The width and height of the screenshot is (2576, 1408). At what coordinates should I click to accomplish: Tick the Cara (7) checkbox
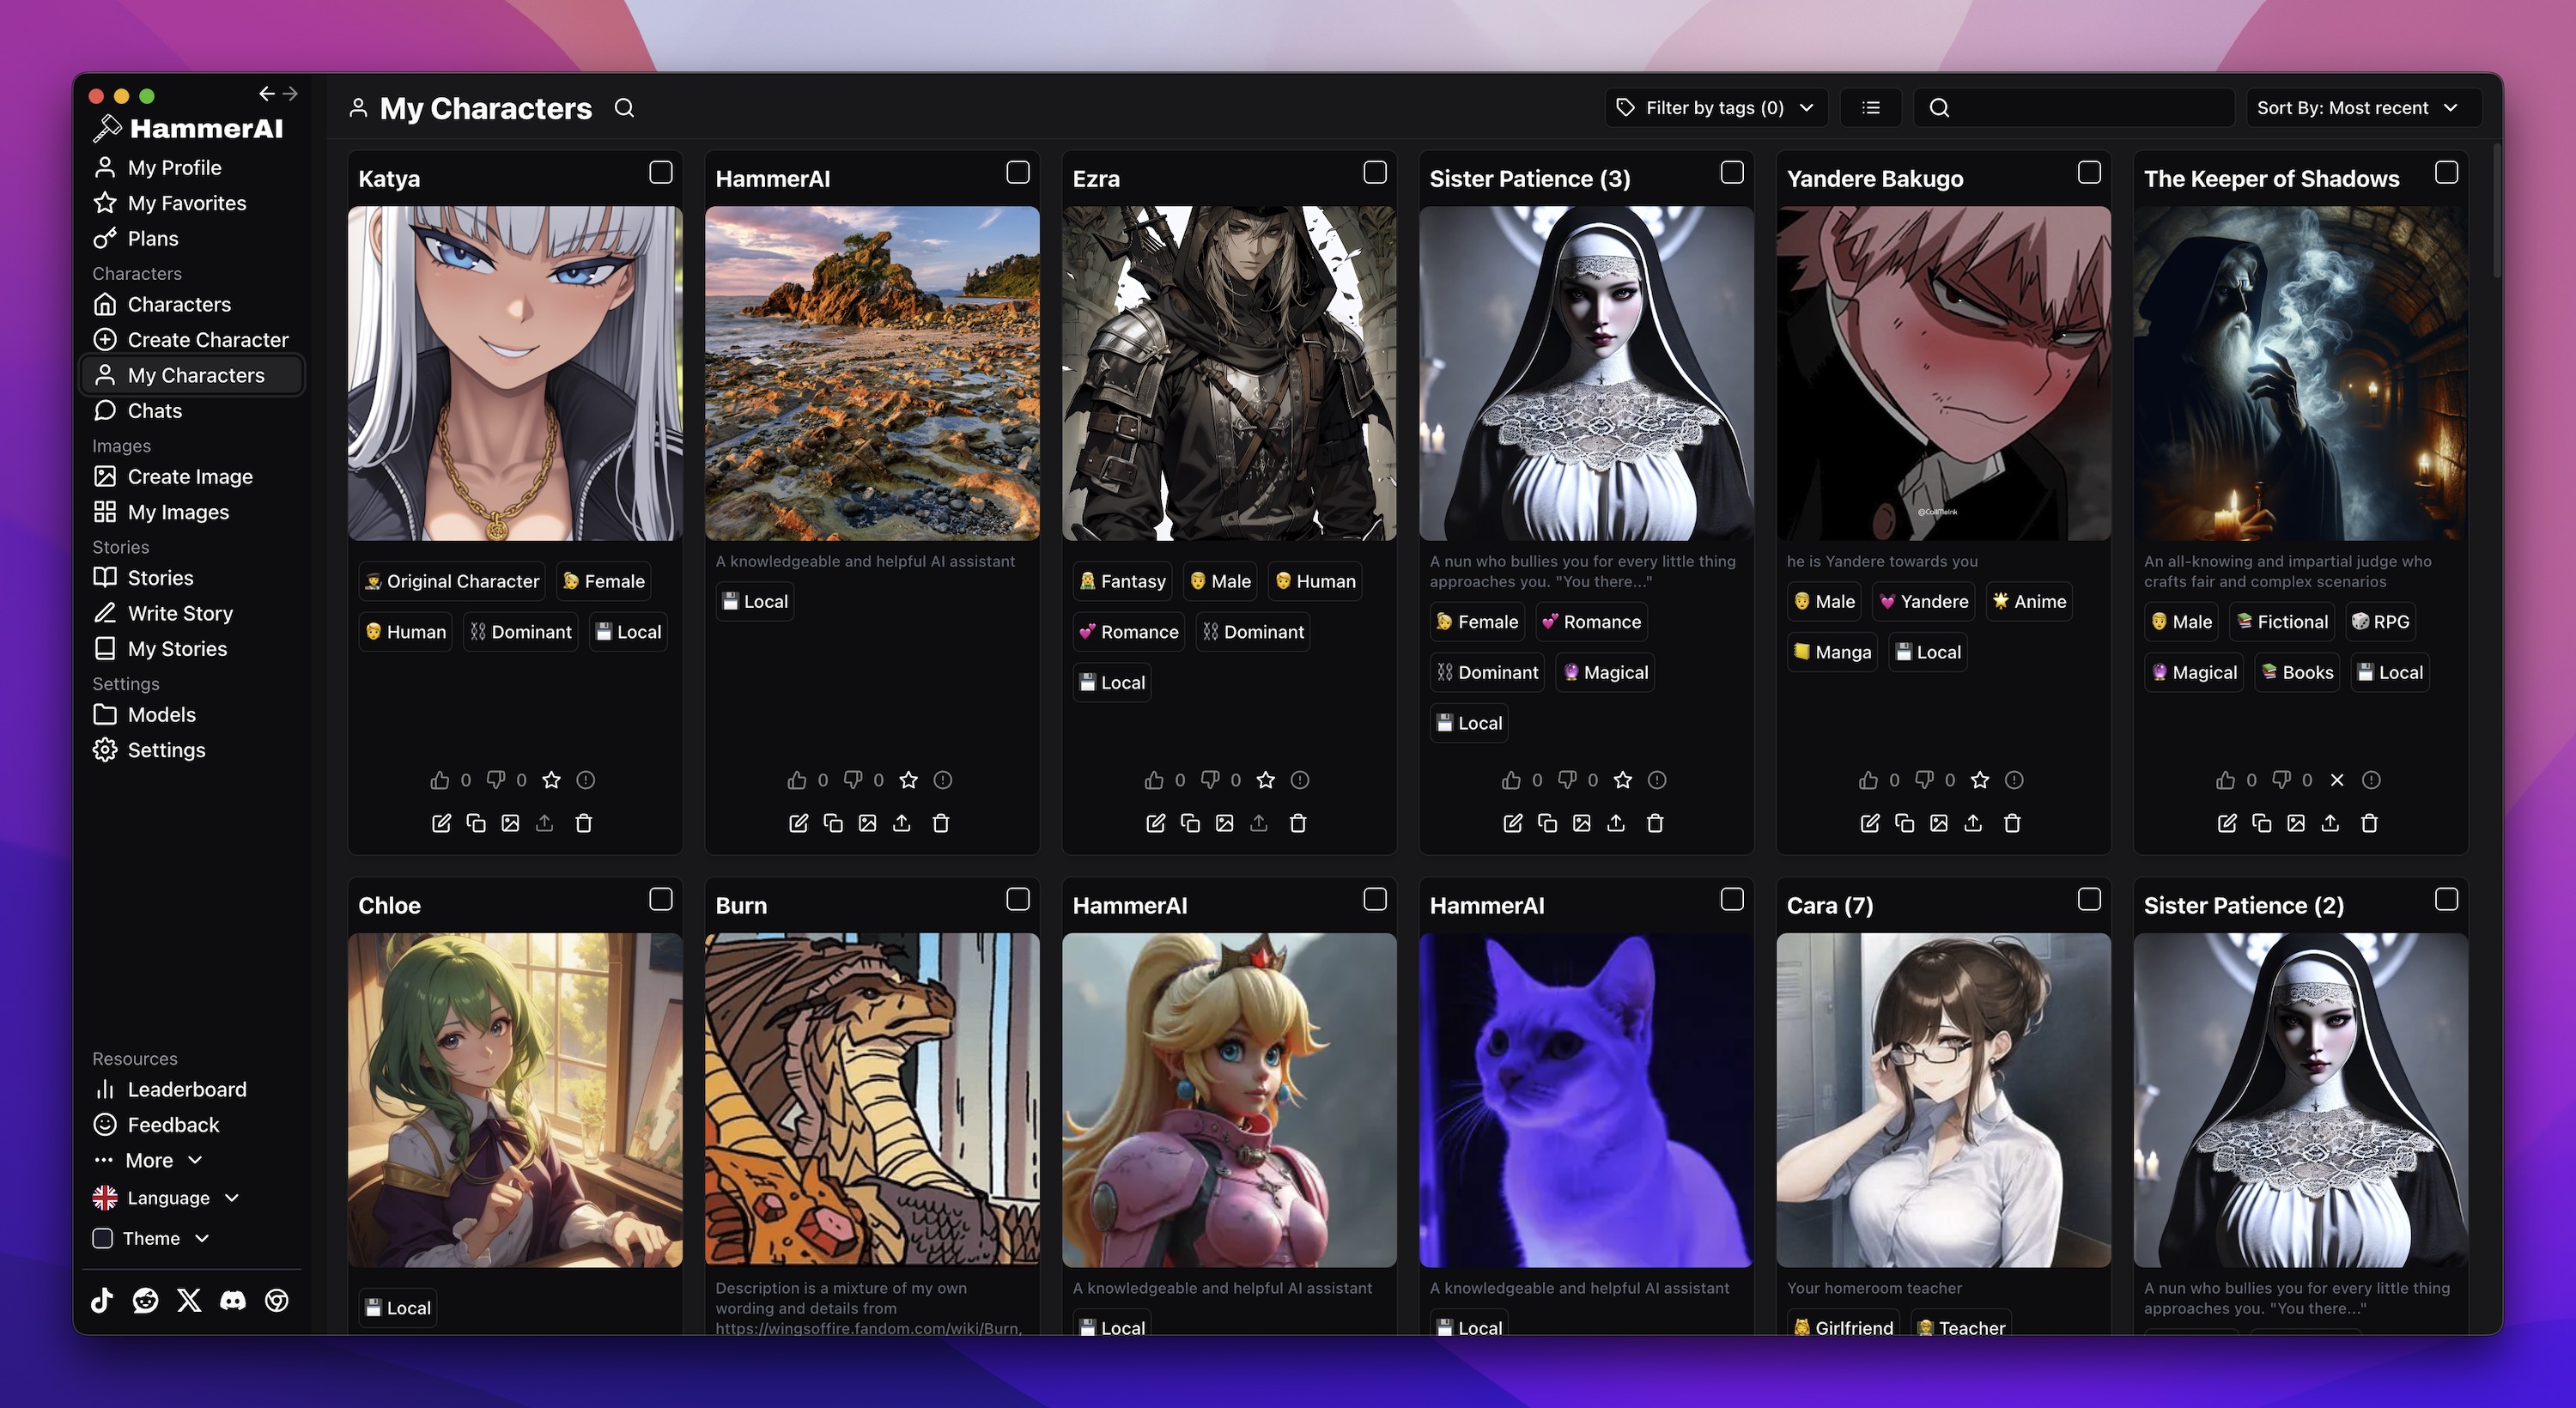point(2089,899)
